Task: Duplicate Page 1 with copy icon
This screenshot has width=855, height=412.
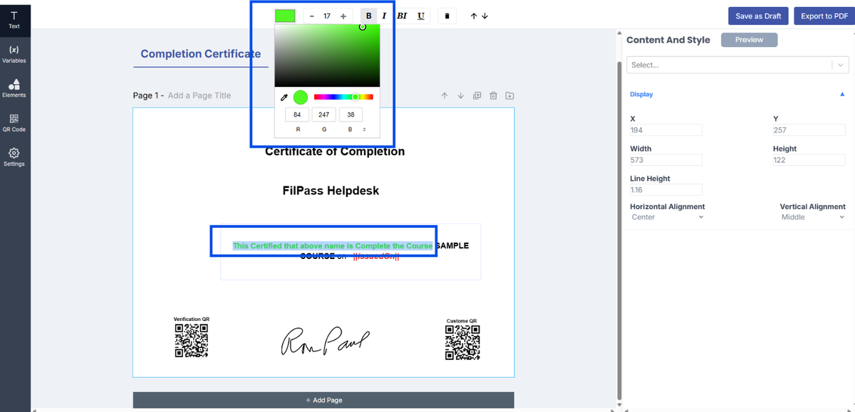Action: click(x=477, y=95)
